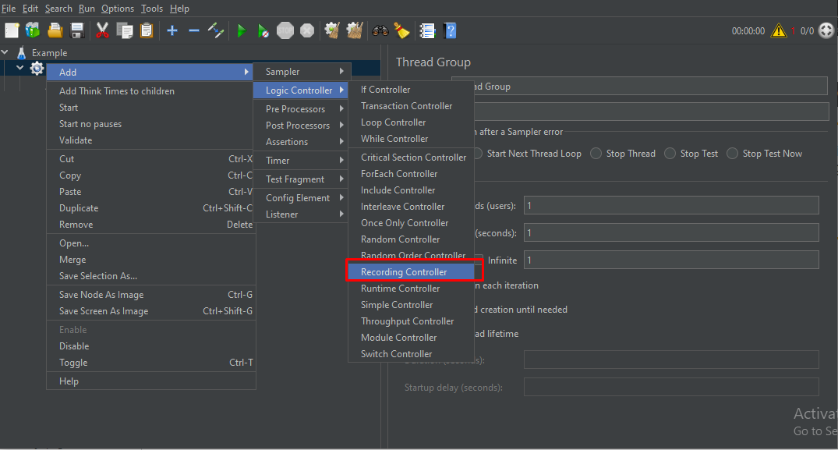The height and width of the screenshot is (450, 838).
Task: Open the Edit menu
Action: tap(30, 9)
